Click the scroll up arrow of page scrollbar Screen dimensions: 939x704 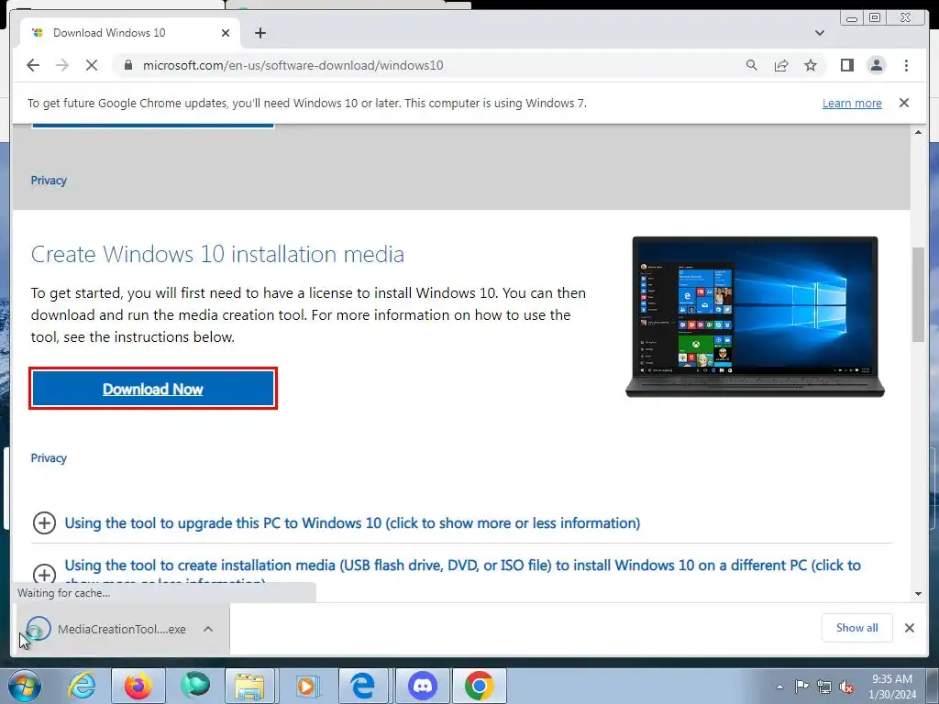(918, 132)
